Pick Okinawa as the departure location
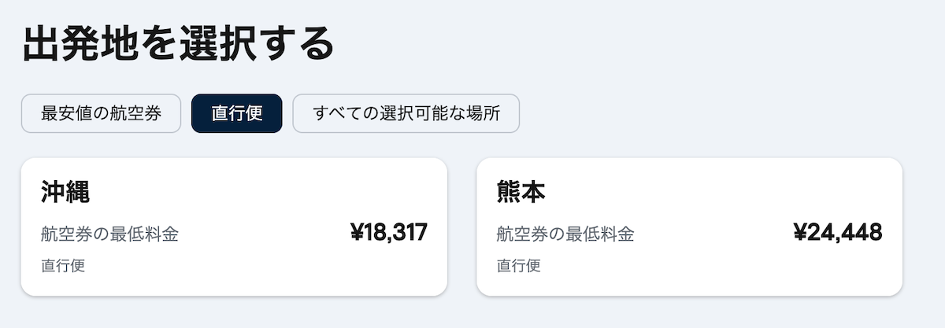 coord(234,227)
